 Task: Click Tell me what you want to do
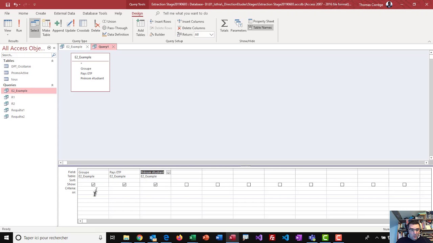point(185,13)
